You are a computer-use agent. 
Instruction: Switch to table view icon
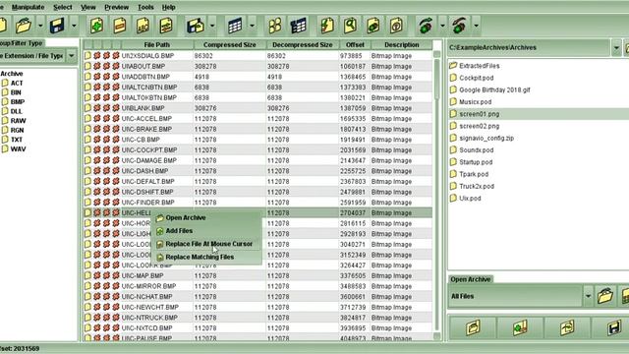coord(235,26)
